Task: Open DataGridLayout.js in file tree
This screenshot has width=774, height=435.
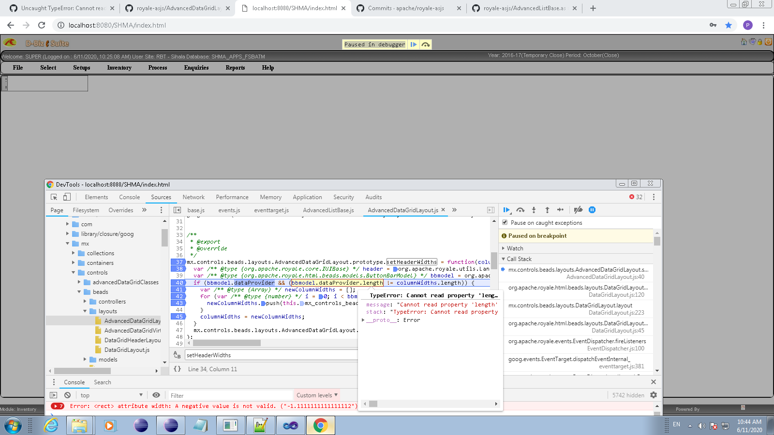Action: (x=127, y=350)
